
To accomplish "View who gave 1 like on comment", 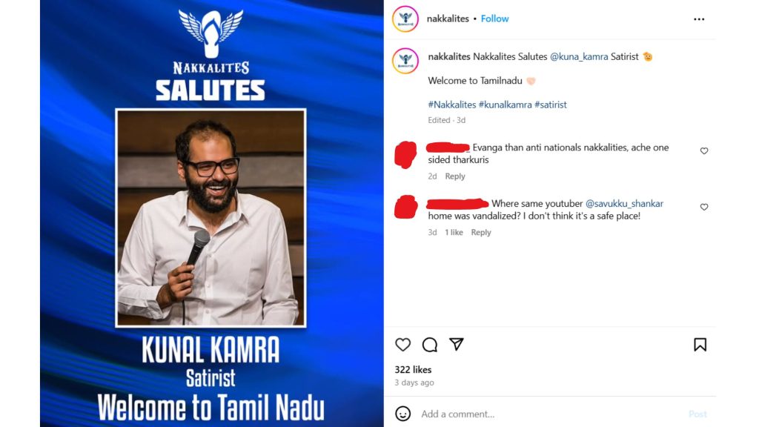I will (454, 232).
